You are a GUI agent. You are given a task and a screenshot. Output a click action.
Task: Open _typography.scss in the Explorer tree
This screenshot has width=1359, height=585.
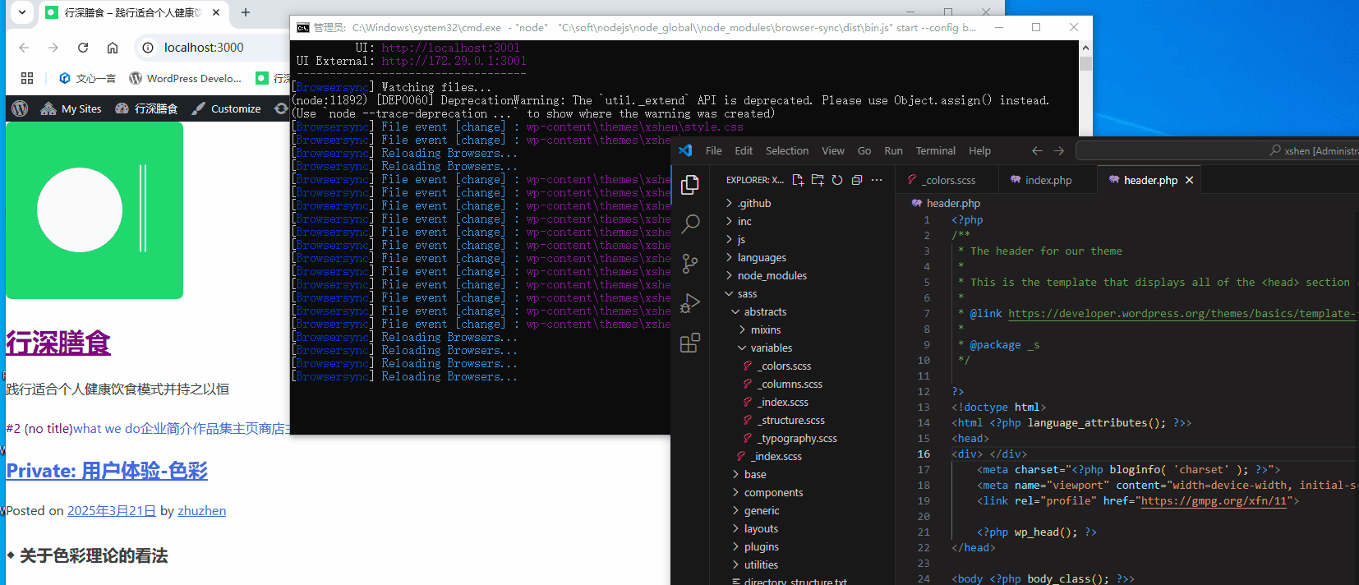pos(797,438)
